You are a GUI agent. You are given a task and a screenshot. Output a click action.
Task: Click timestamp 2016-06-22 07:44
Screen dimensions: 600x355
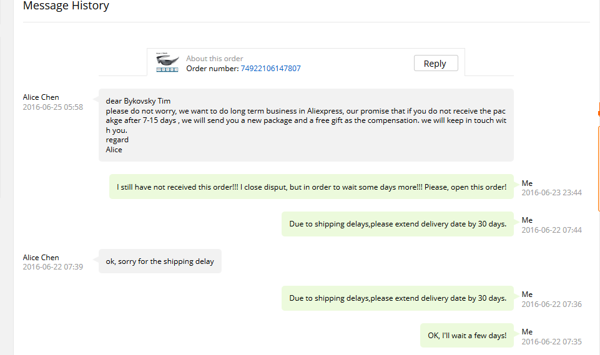pos(551,230)
